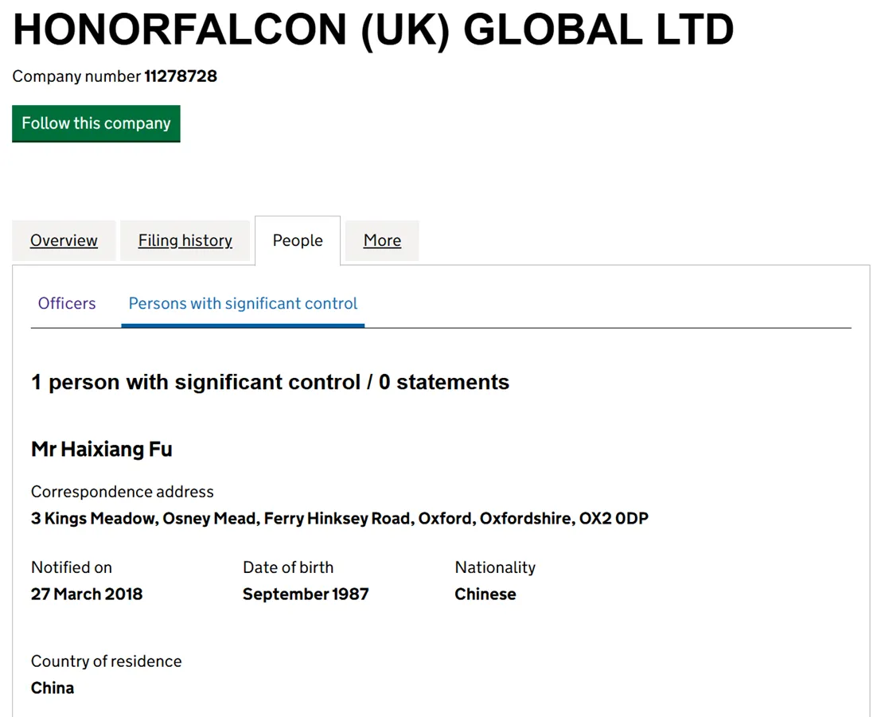Click the correspondence address starting 3 Kings Meadow
Screen dimensions: 881x717
click(339, 518)
